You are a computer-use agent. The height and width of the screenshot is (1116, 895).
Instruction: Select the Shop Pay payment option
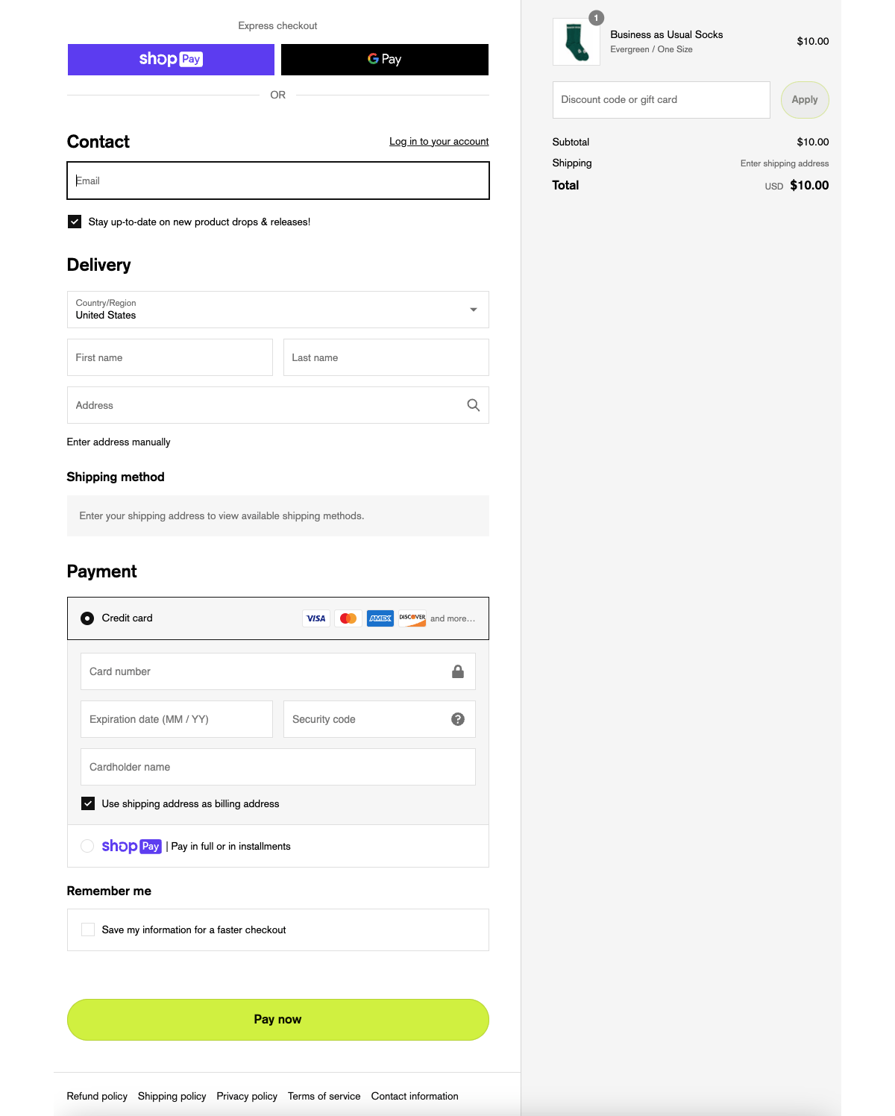[87, 846]
